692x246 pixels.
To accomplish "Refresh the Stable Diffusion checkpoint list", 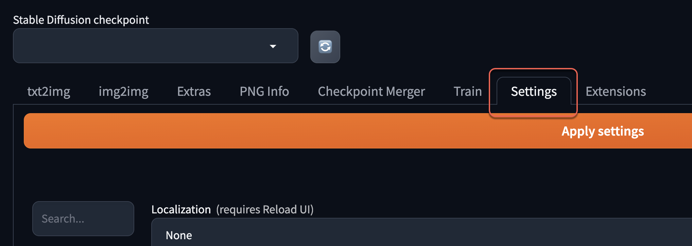I will (x=325, y=47).
